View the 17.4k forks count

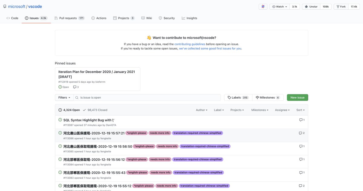tap(354, 7)
